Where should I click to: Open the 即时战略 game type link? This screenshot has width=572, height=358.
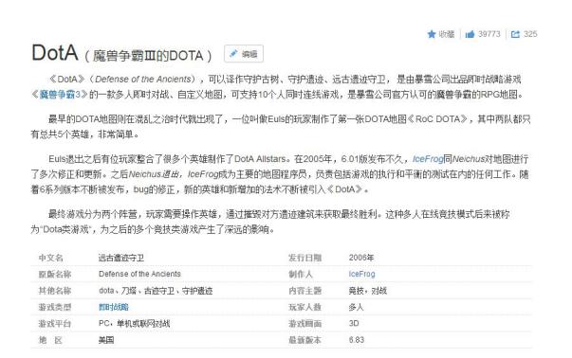tap(114, 307)
